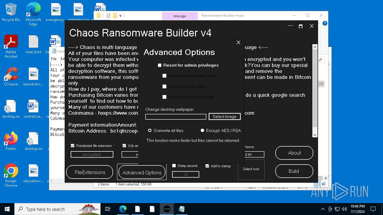Select the stdetailed.jpg desktop file icon

point(78,12)
